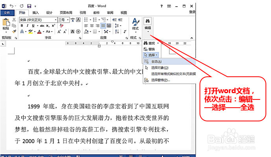The image size is (271, 157).
Task: Click the enclosed character (字) icon
Action: [x=78, y=32]
